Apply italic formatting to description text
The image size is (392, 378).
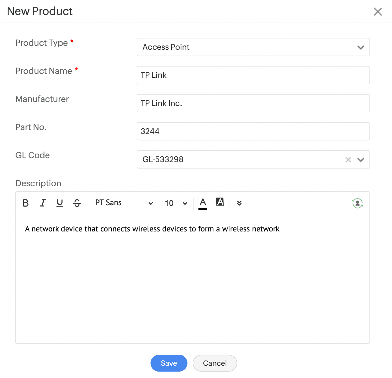(43, 203)
